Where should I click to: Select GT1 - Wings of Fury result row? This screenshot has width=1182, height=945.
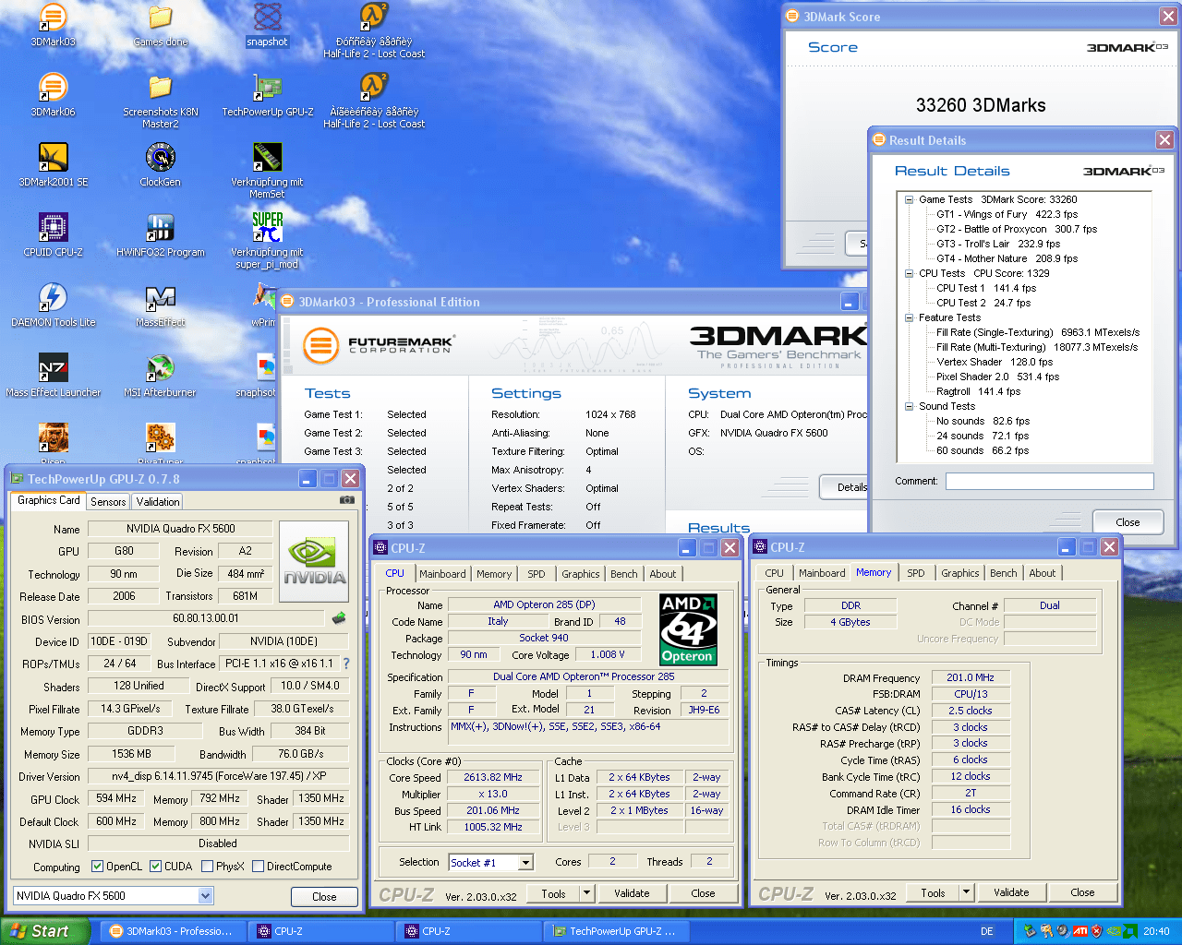tap(1007, 214)
